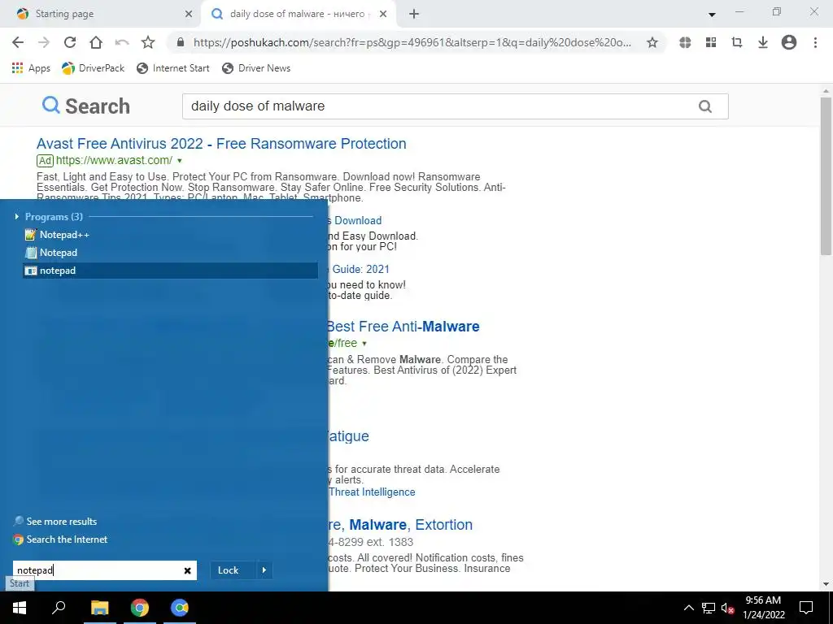The image size is (833, 624).
Task: Click the globe extension icon in toolbar
Action: [685, 42]
